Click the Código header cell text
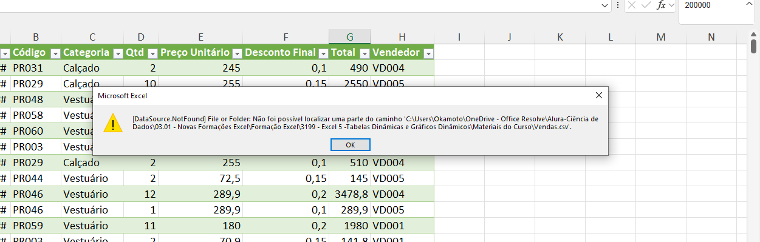760x242 pixels. (29, 53)
